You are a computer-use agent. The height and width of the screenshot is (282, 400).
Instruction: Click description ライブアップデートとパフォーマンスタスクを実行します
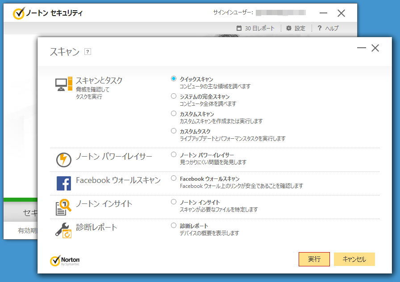[x=233, y=138]
